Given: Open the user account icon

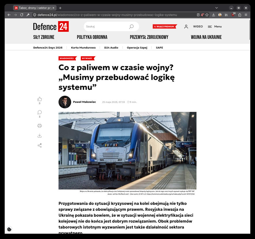Looking at the screenshot, I should 186,27.
